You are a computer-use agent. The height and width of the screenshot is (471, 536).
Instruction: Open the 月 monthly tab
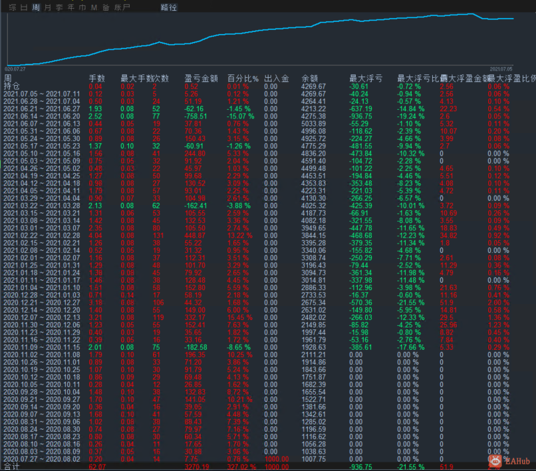coord(47,7)
